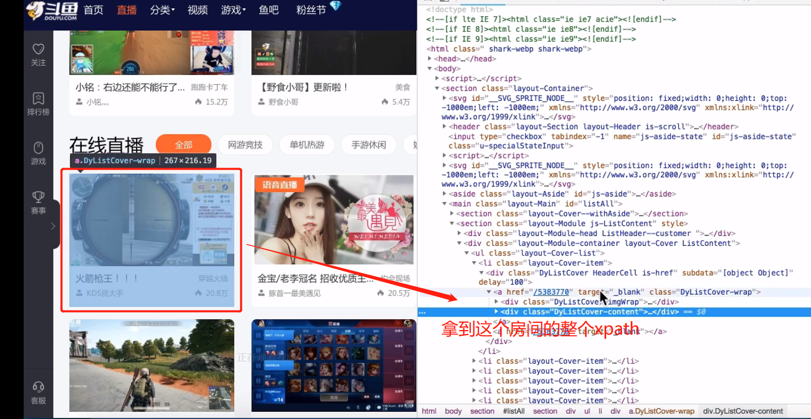Select the DyListCover-content div line

click(x=614, y=312)
